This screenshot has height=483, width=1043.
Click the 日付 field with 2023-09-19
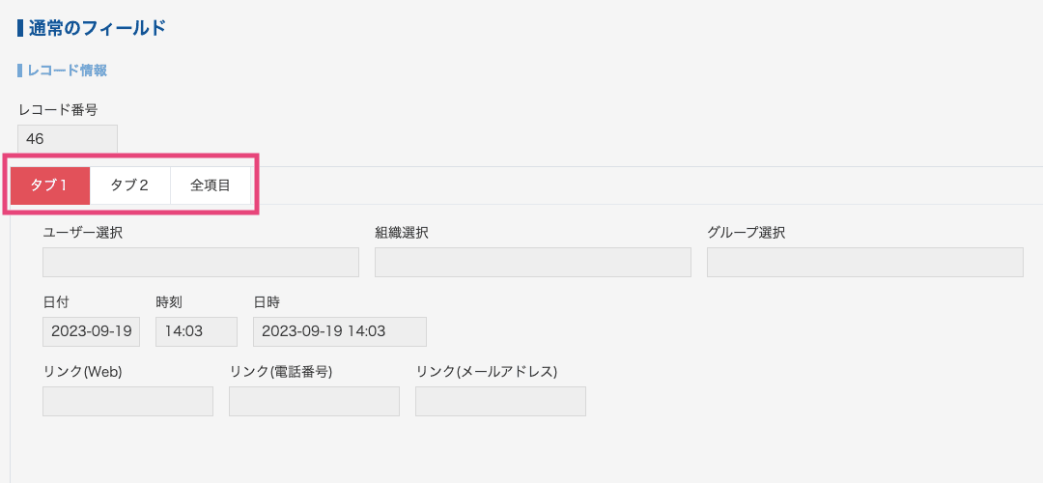91,331
